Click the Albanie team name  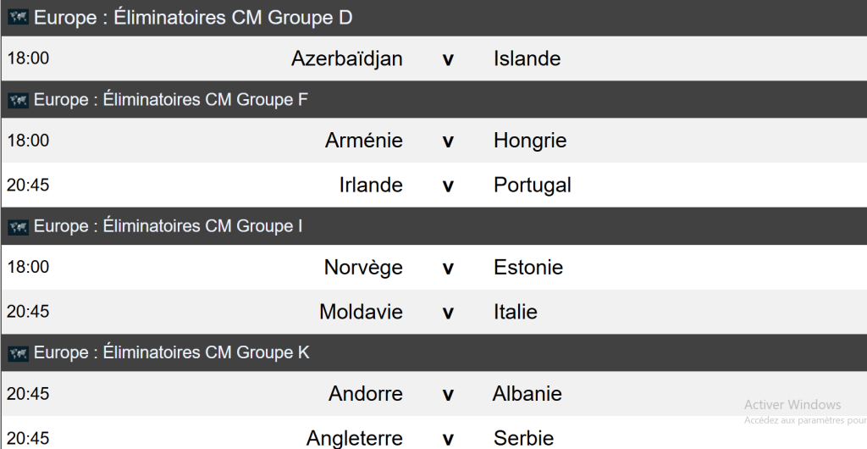pos(527,394)
